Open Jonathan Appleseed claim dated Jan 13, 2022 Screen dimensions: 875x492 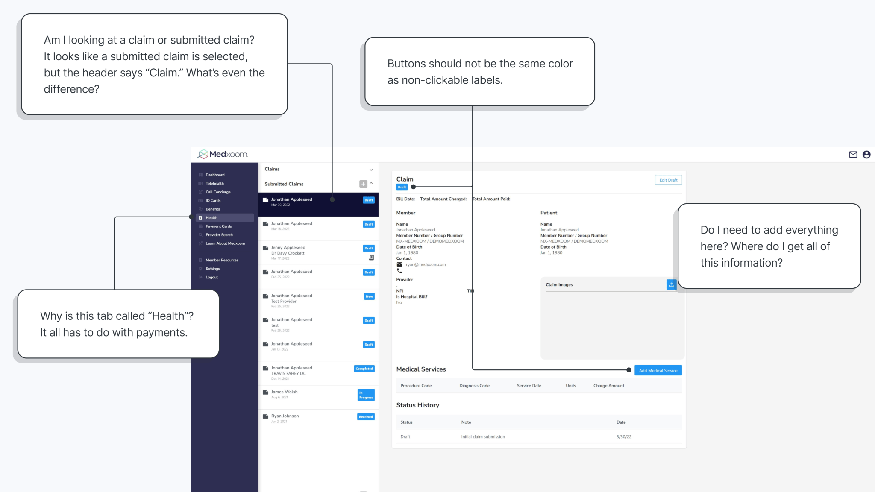point(318,349)
